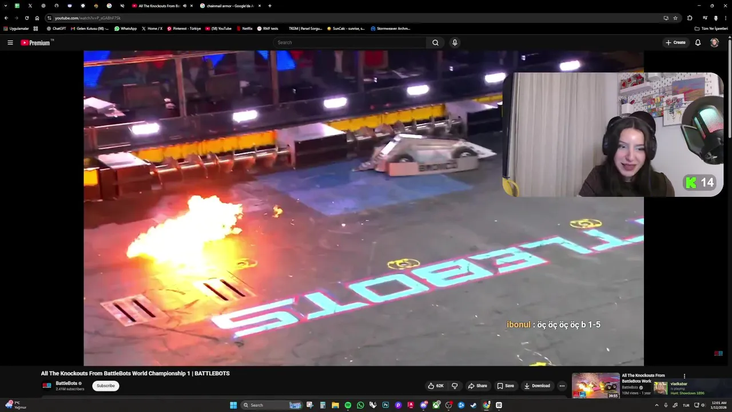Launch Photoshop from the taskbar
This screenshot has width=732, height=412.
tap(385, 405)
